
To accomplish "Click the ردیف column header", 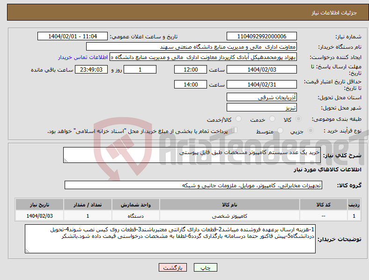I will tap(354, 205).
